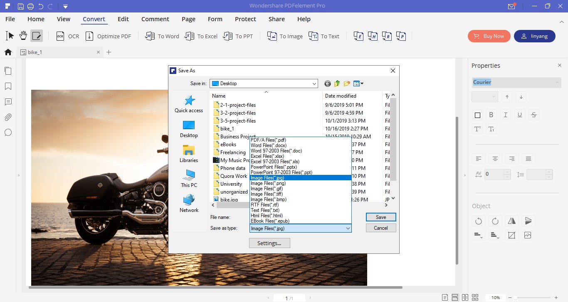
Task: Click the Cancel button in dialog
Action: coord(381,228)
